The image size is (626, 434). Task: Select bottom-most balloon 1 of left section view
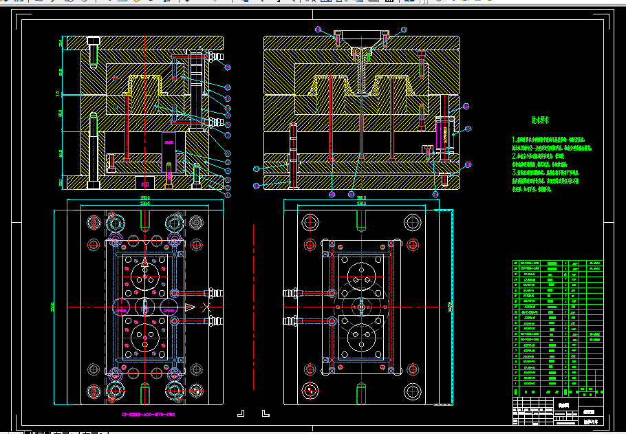click(x=228, y=195)
